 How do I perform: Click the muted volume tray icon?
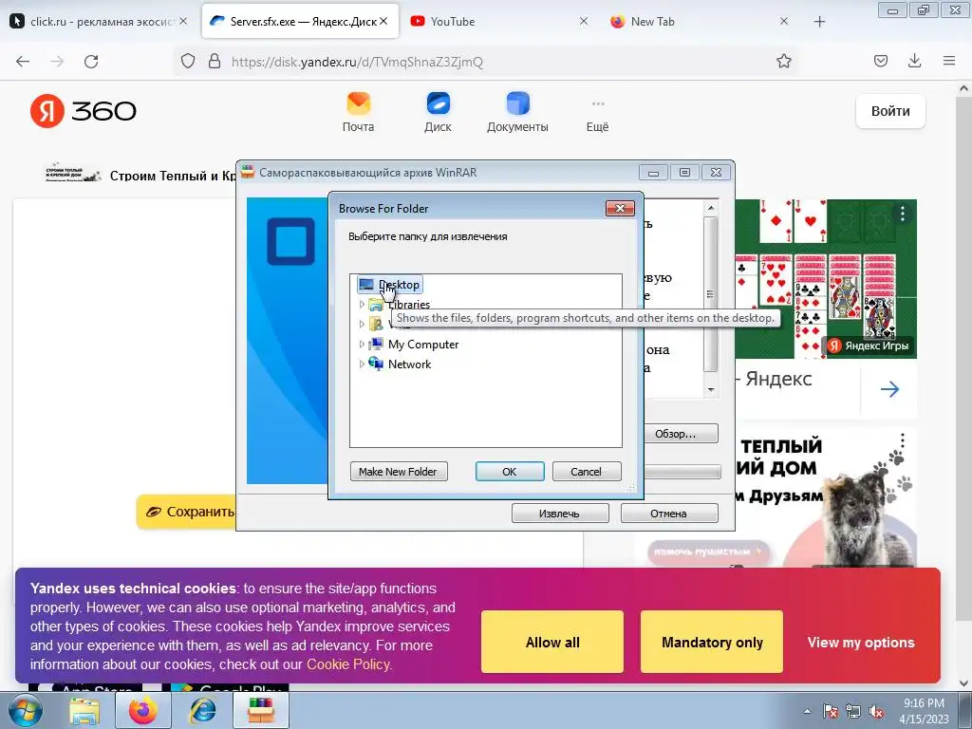point(876,712)
